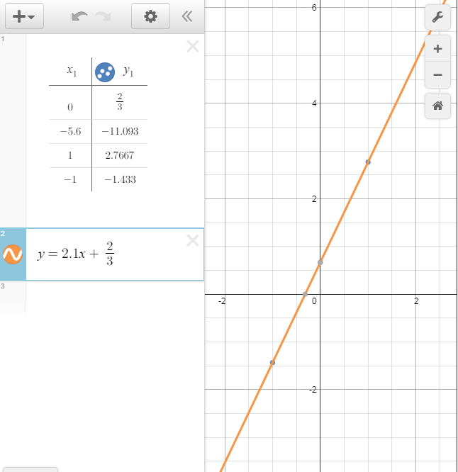Screen dimensions: 458x472
Task: Open the expression list settings gear
Action: point(150,16)
